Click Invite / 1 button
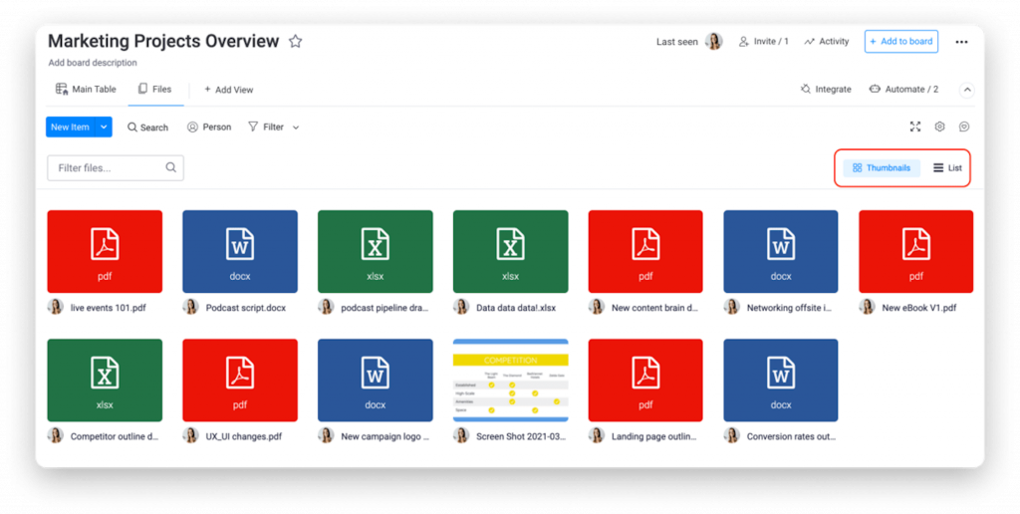 763,42
